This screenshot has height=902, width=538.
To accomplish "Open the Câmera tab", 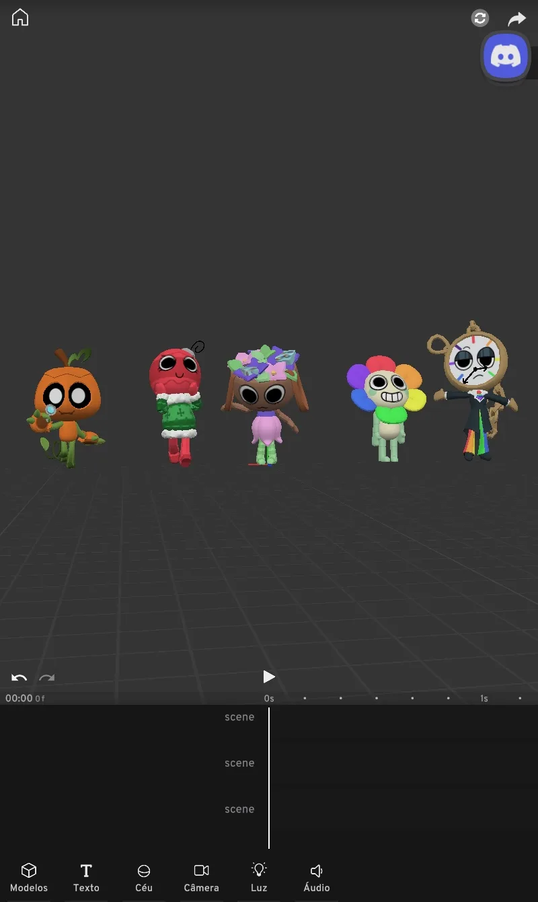I will (x=201, y=878).
